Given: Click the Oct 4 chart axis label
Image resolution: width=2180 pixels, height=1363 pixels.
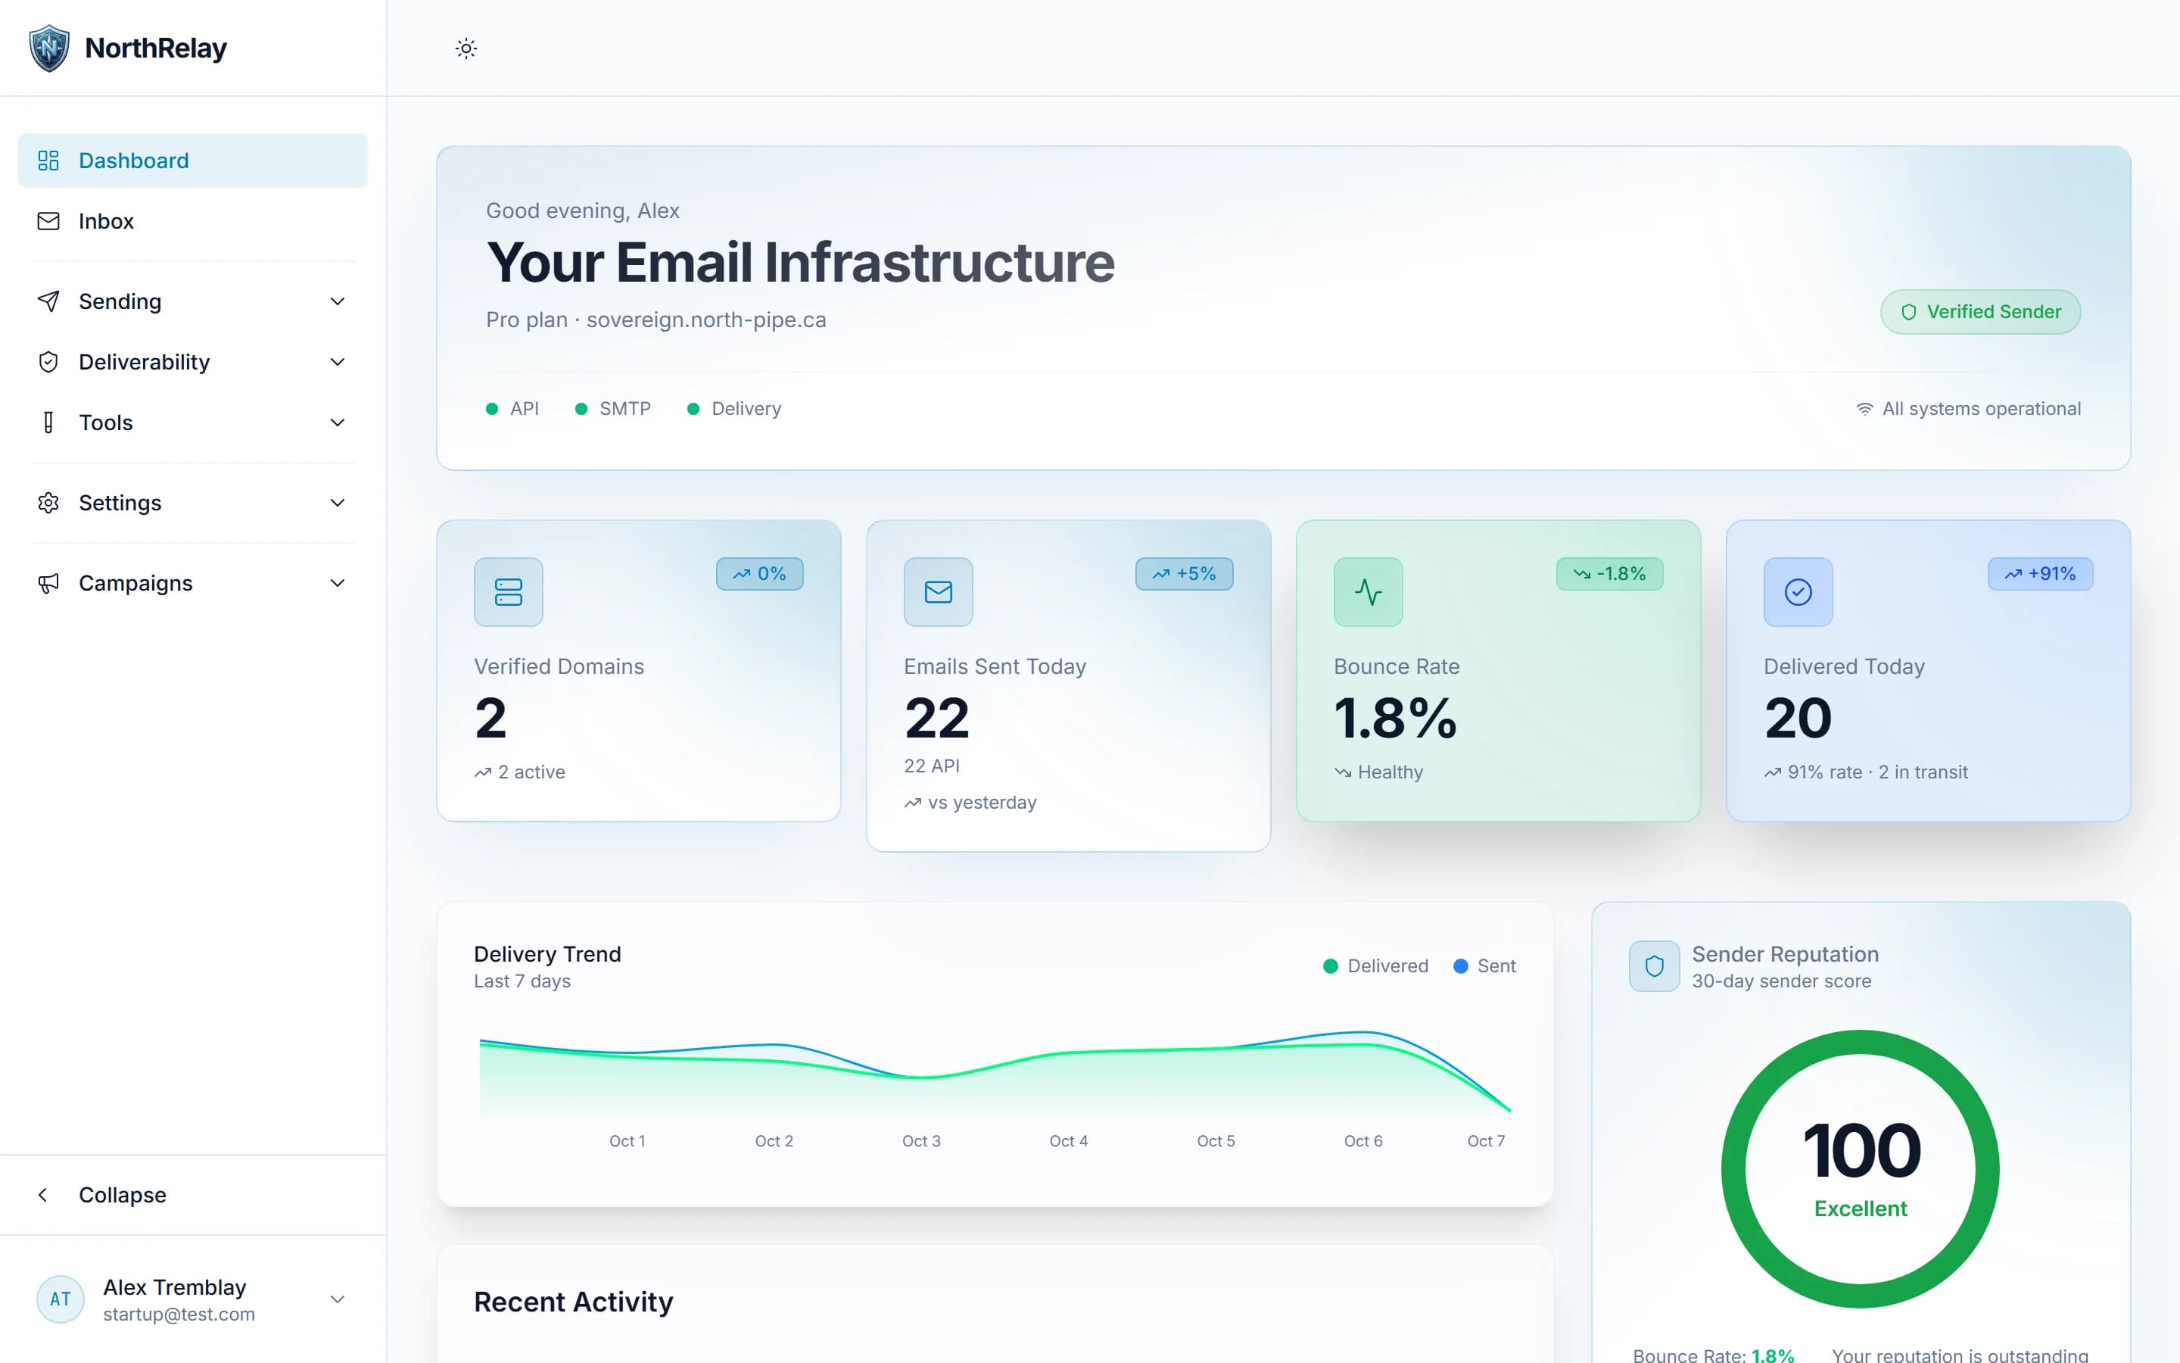Looking at the screenshot, I should point(1068,1141).
